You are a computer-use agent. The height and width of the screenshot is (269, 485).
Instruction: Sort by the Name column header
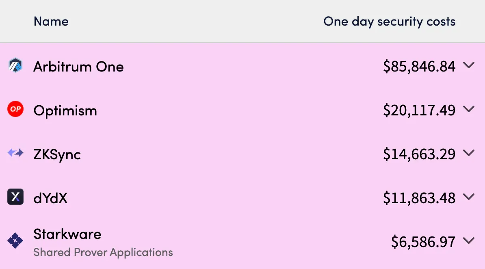[51, 22]
